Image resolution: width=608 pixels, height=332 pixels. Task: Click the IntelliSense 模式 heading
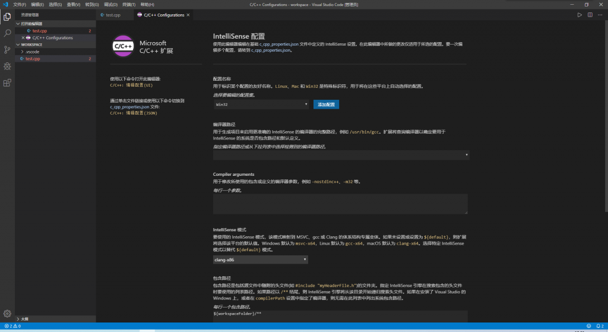pos(230,230)
